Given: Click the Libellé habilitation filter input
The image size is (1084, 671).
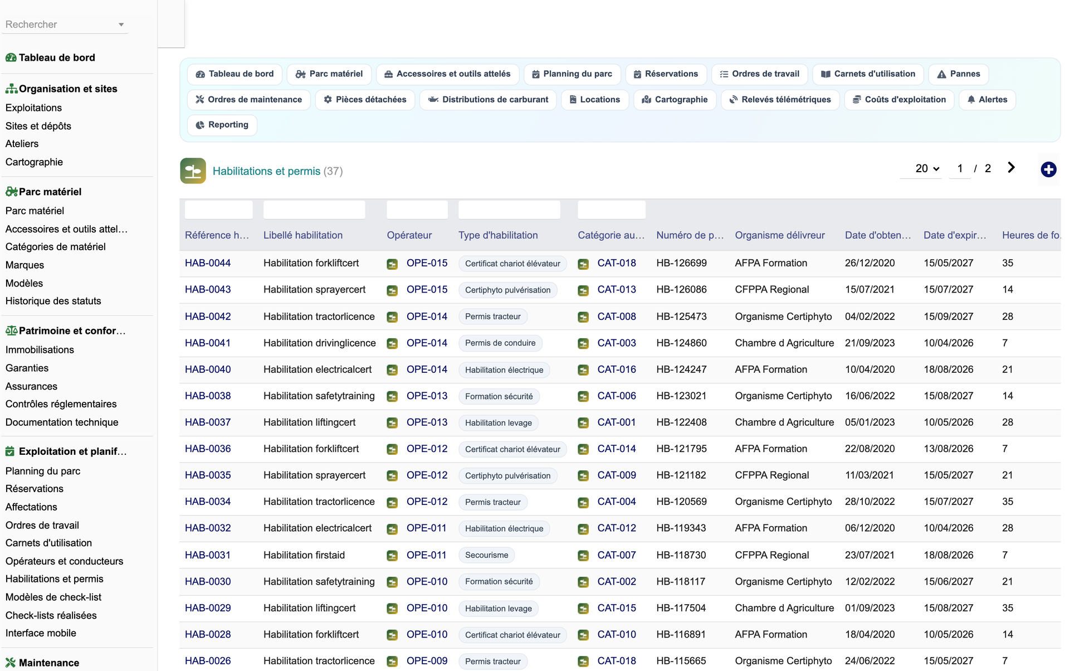Looking at the screenshot, I should [314, 210].
